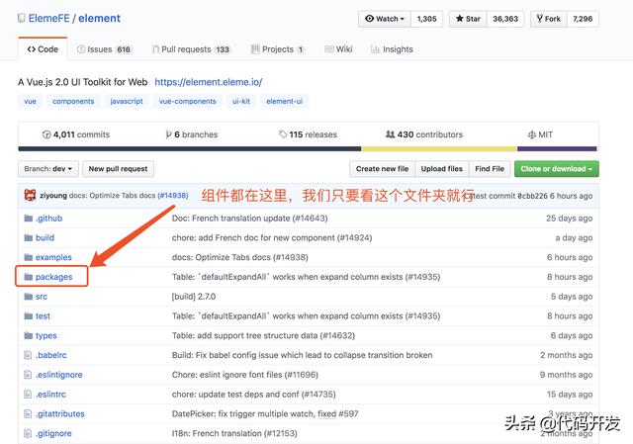Click the ziyoung avatar thumbnail
The height and width of the screenshot is (444, 633).
click(30, 196)
